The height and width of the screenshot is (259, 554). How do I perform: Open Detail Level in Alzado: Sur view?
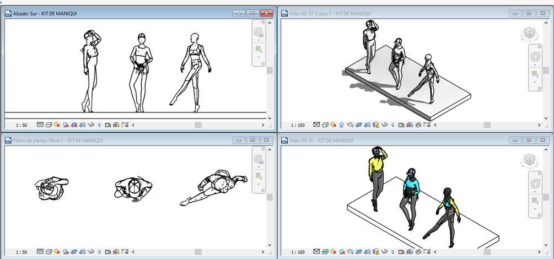(x=40, y=125)
